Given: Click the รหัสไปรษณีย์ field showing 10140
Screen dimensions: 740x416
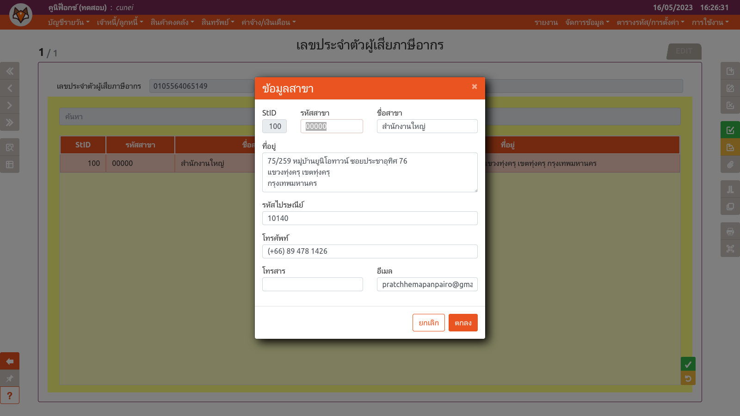Looking at the screenshot, I should 370,218.
